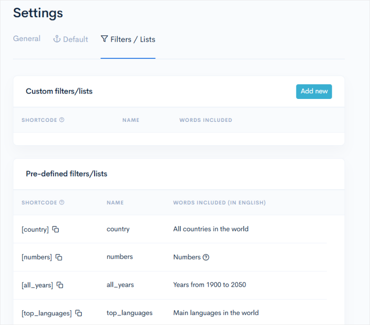The width and height of the screenshot is (370, 325).
Task: Click the Pre-defined filters/lists heading
Action: click(x=66, y=174)
